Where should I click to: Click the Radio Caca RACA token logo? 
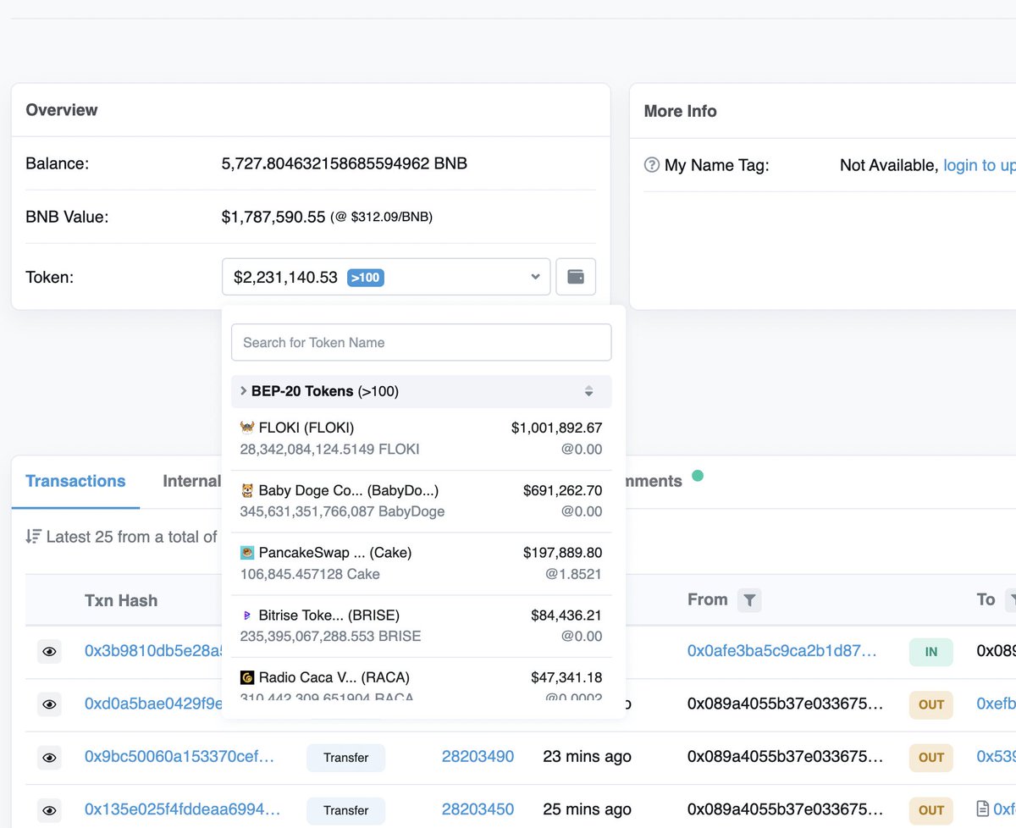(x=247, y=677)
